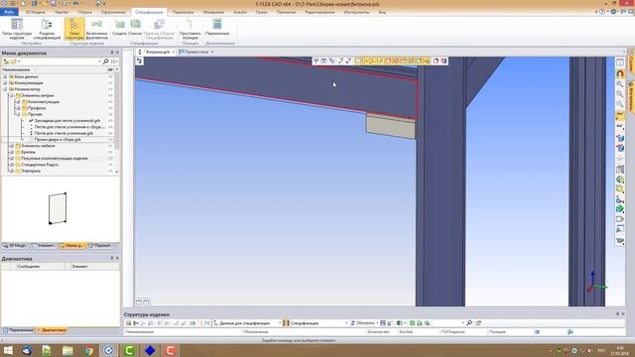Toggle visibility eye for Профили row

110,108
